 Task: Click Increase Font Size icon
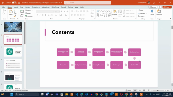coord(61,11)
